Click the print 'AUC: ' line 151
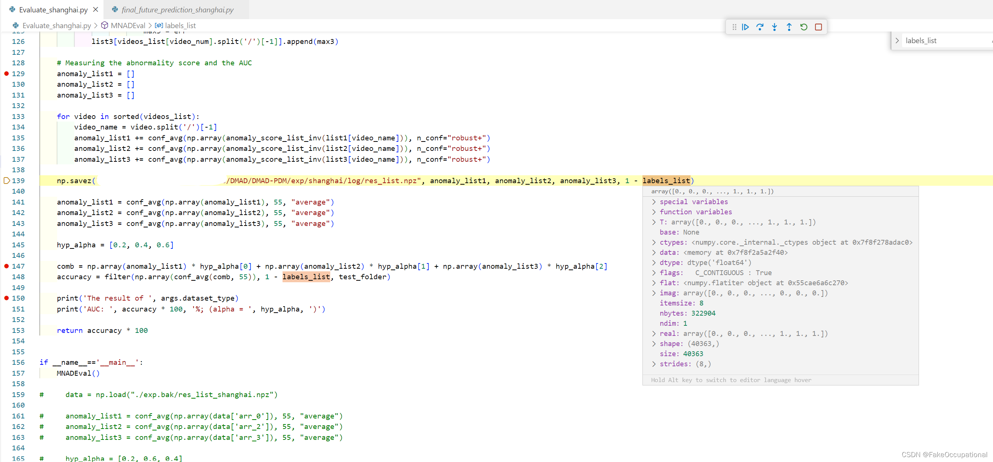This screenshot has height=462, width=993. 191,309
